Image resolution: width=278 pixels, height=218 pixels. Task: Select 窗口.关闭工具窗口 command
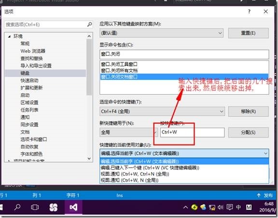coord(184,64)
